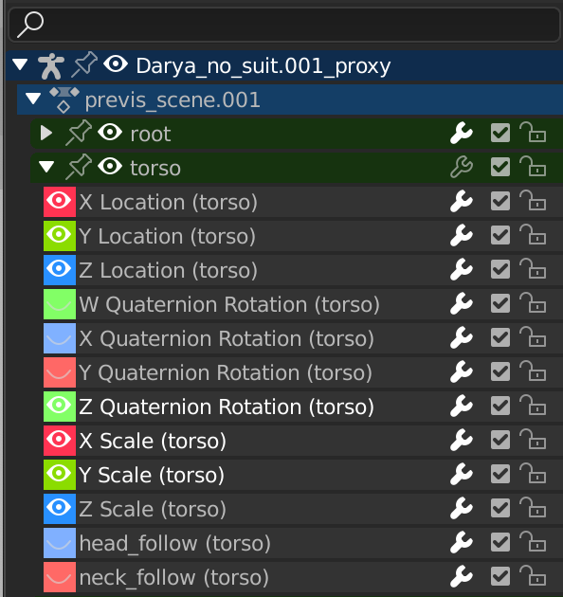Select the Darya_no_suit.001_proxy row name

click(263, 66)
